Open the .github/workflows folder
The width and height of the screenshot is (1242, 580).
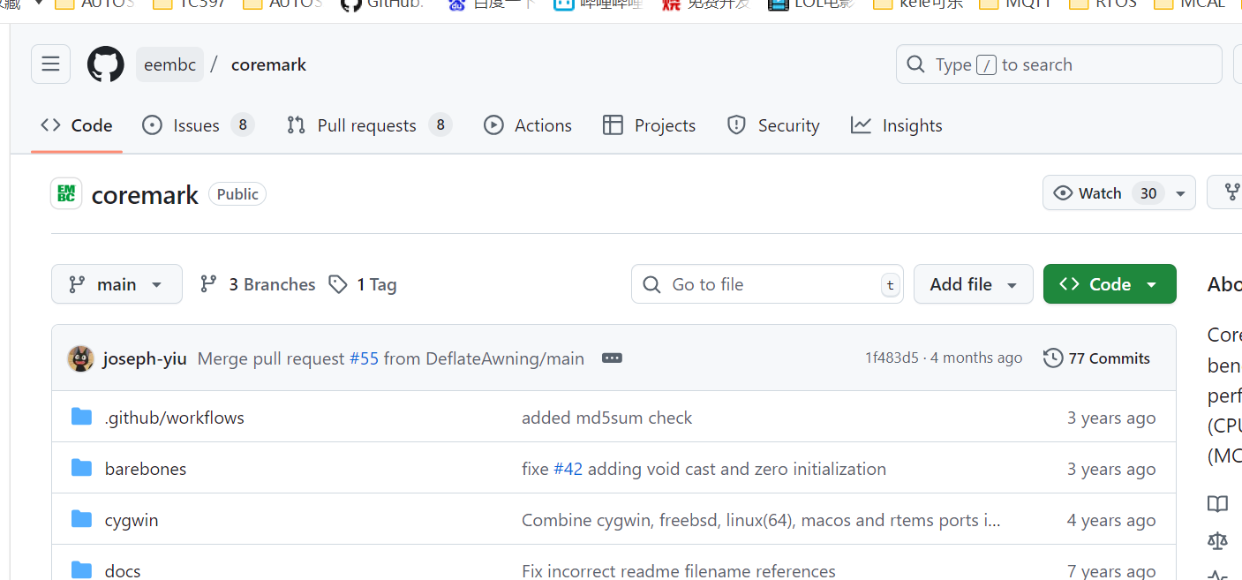point(175,418)
